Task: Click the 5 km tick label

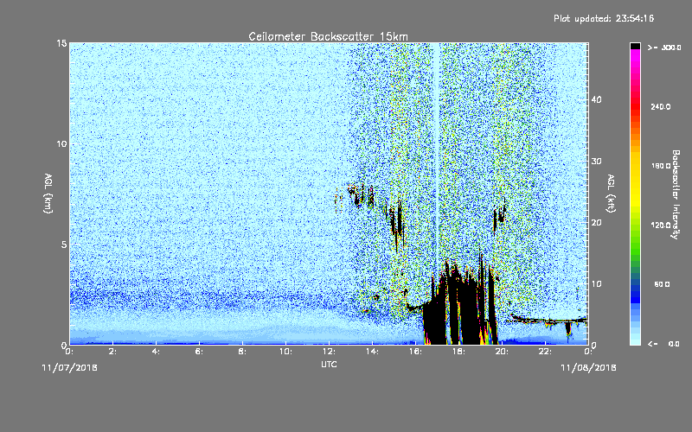Action: [x=64, y=245]
